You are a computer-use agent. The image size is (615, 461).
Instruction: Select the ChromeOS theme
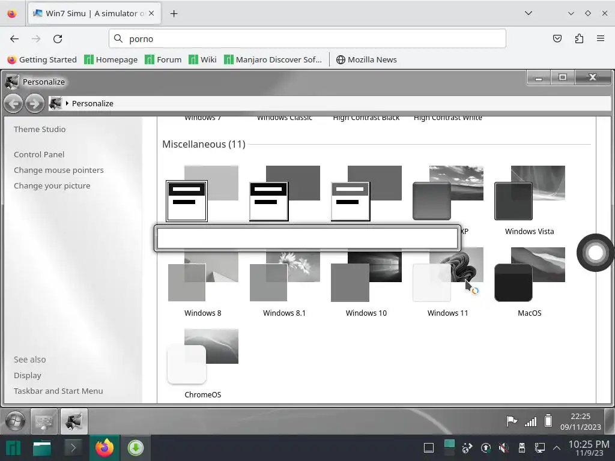point(203,364)
